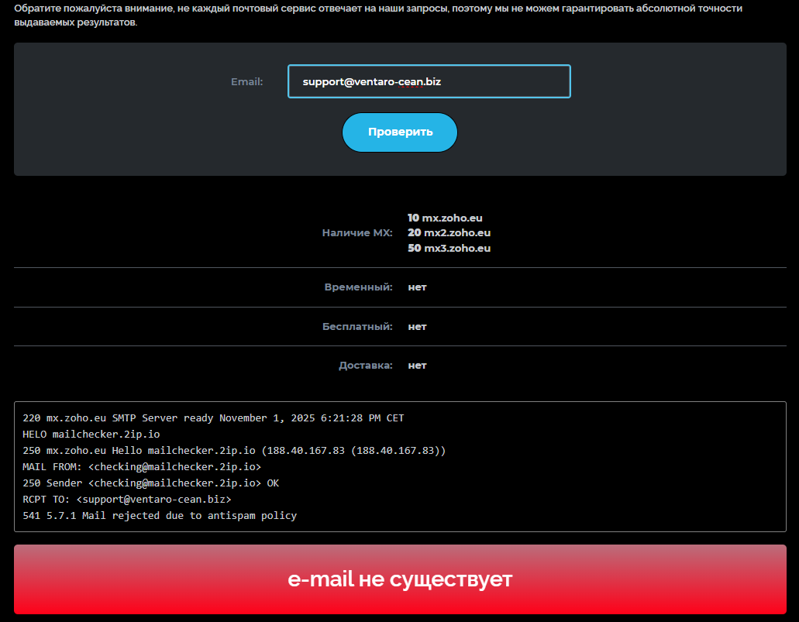Click the Наличие MX label
799x622 pixels.
click(x=357, y=232)
